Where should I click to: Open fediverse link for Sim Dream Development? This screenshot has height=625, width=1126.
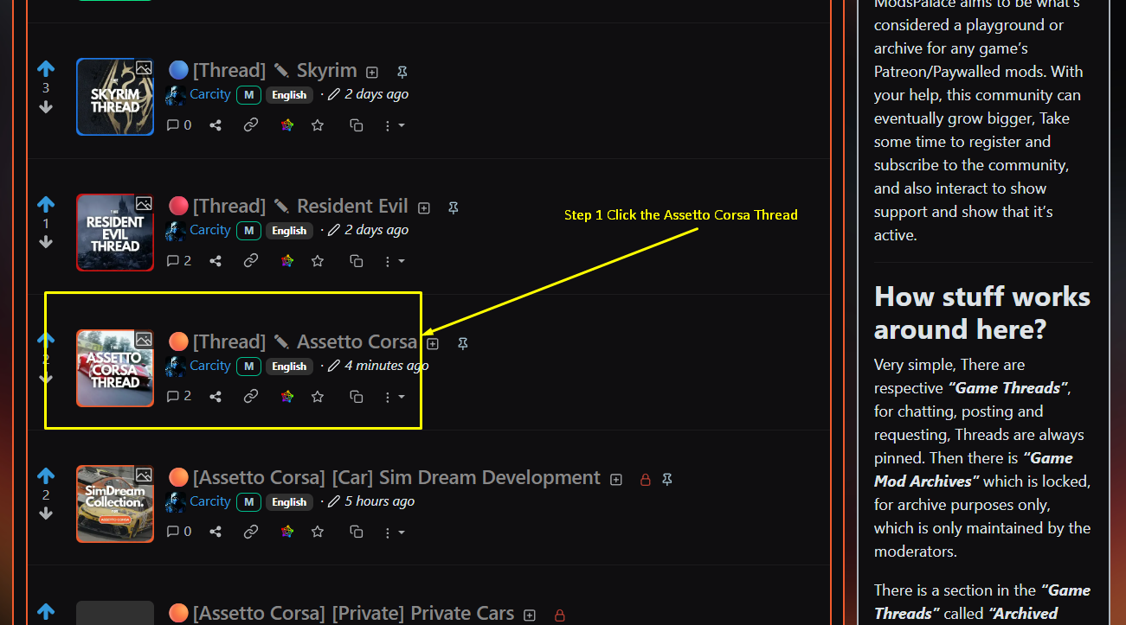coord(287,533)
